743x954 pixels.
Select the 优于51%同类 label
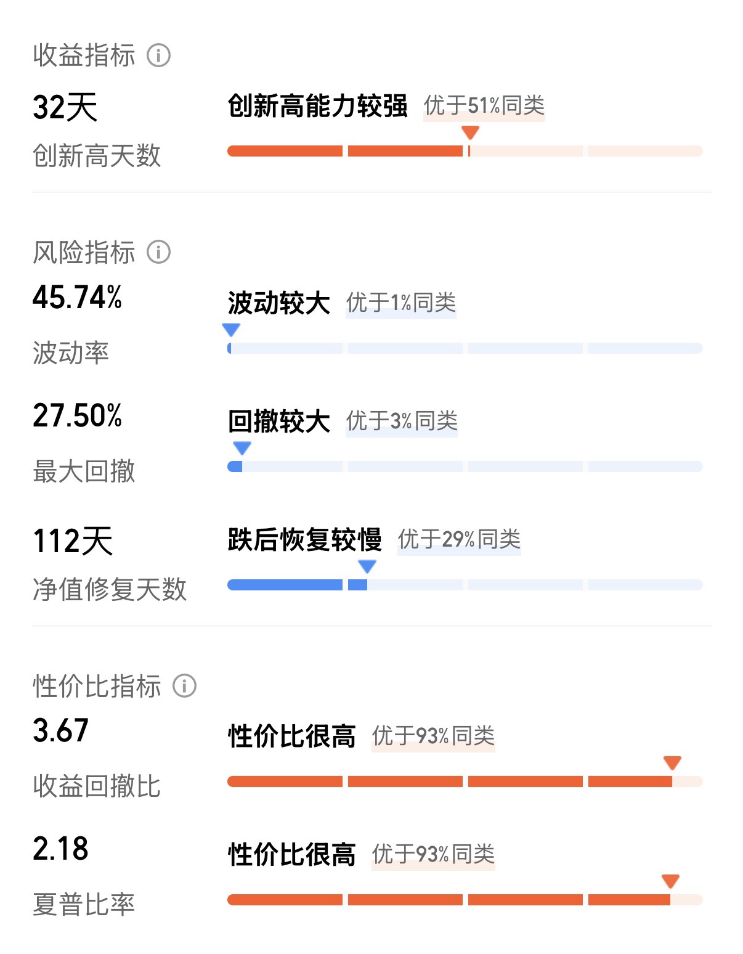(484, 106)
